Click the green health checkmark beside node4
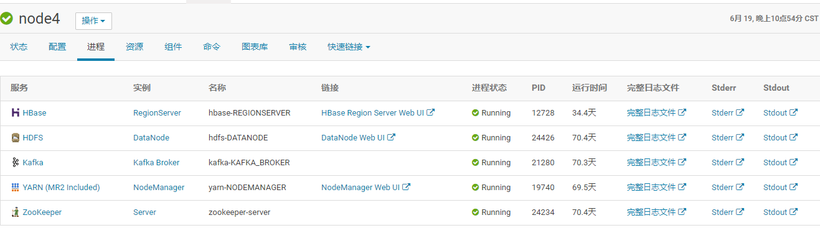 [7, 19]
